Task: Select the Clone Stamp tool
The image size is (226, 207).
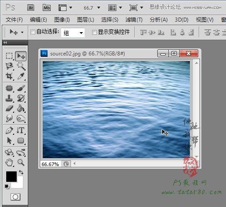Action: [x=9, y=98]
